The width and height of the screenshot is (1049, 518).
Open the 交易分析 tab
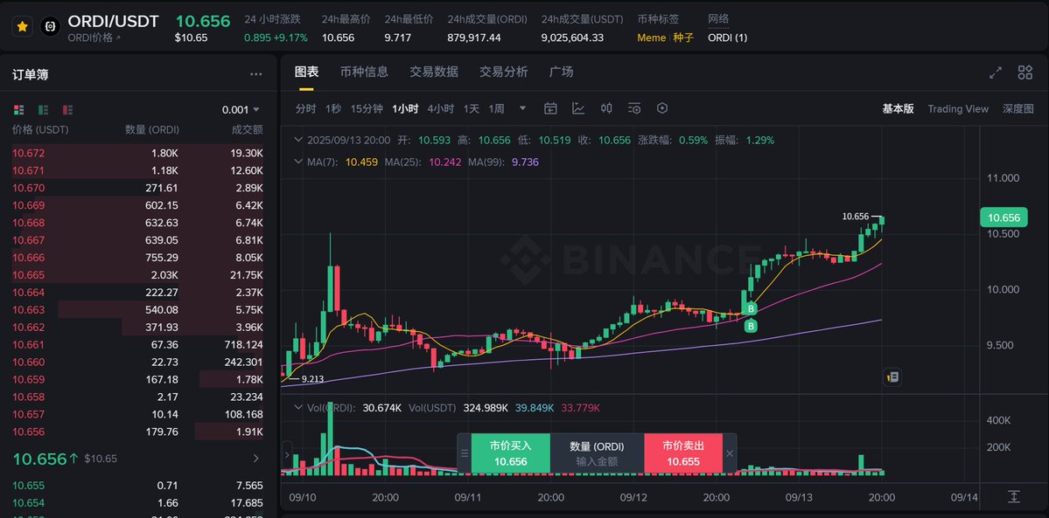click(x=503, y=72)
